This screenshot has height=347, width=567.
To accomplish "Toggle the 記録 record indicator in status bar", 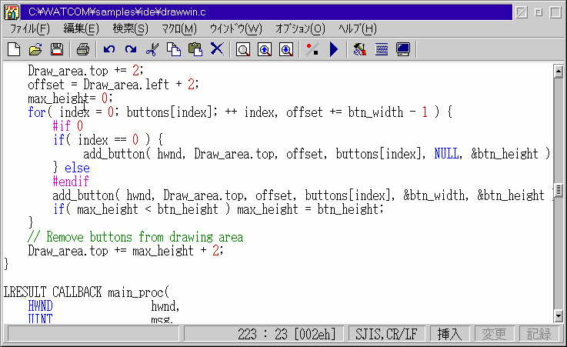I will coord(539,334).
